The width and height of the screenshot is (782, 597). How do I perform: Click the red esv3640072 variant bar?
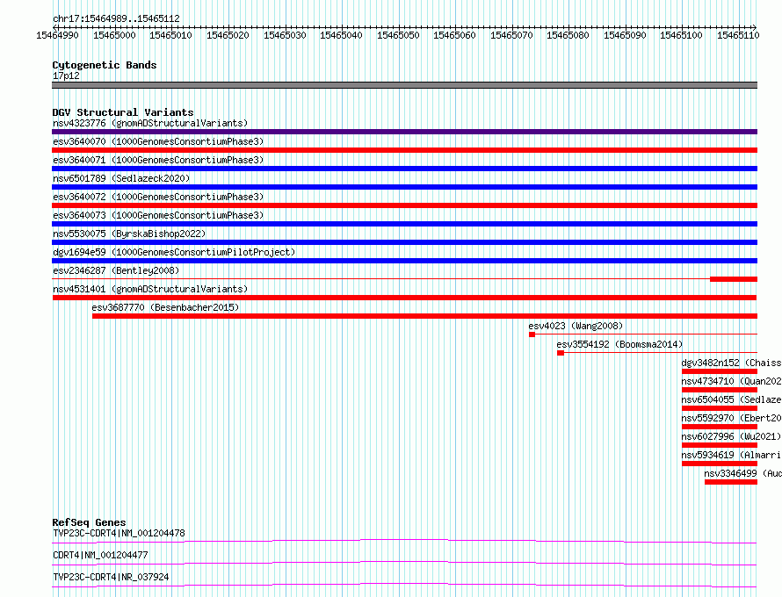point(404,205)
